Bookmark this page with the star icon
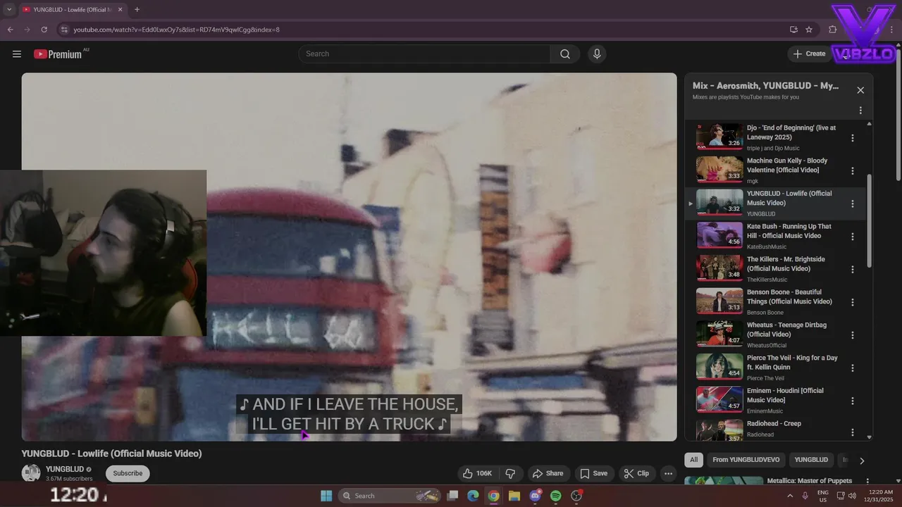Screen dimensions: 902x507 (809, 30)
